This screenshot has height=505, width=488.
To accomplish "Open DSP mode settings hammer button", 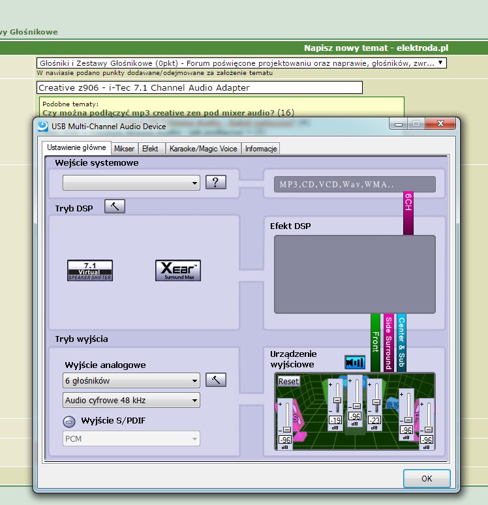I will coord(115,206).
